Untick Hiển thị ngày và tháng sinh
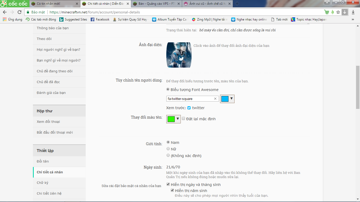The height and width of the screenshot is (202, 360). pyautogui.click(x=168, y=184)
